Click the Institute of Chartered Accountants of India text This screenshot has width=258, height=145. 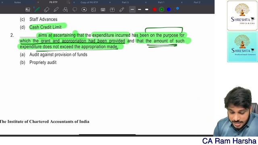(45, 122)
